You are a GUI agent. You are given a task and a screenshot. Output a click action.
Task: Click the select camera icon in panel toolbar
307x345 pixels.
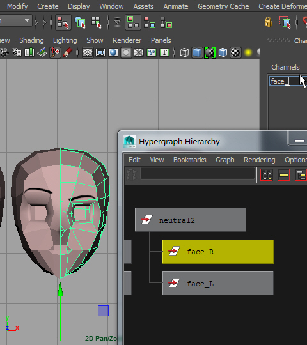[4, 52]
